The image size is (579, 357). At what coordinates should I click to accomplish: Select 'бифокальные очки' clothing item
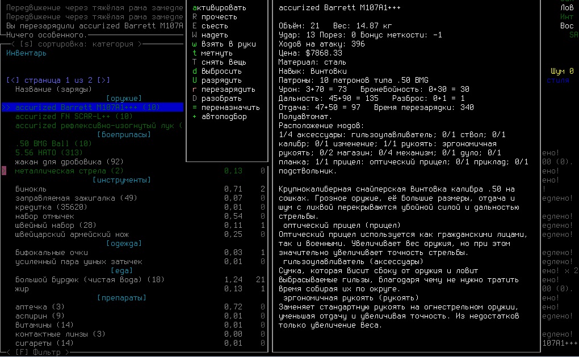tap(51, 252)
